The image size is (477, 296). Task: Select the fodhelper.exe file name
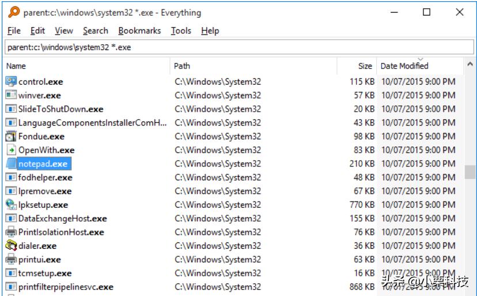point(46,178)
